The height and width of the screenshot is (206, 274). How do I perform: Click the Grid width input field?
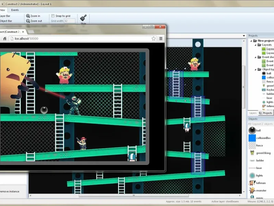click(x=70, y=21)
